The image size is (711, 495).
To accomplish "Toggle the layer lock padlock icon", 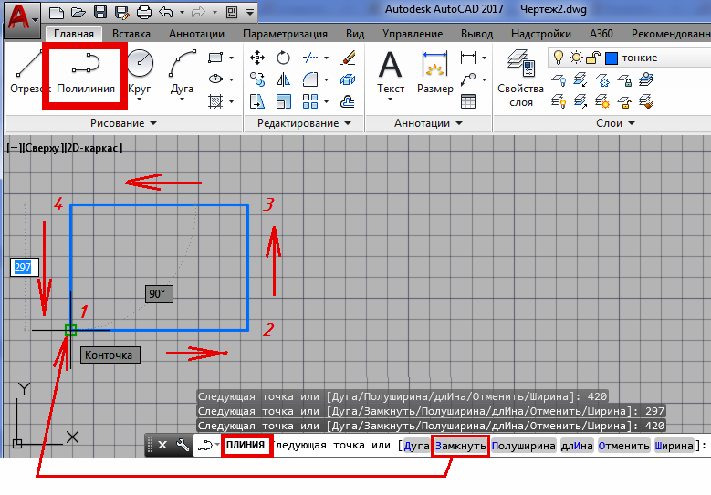I will pyautogui.click(x=594, y=58).
